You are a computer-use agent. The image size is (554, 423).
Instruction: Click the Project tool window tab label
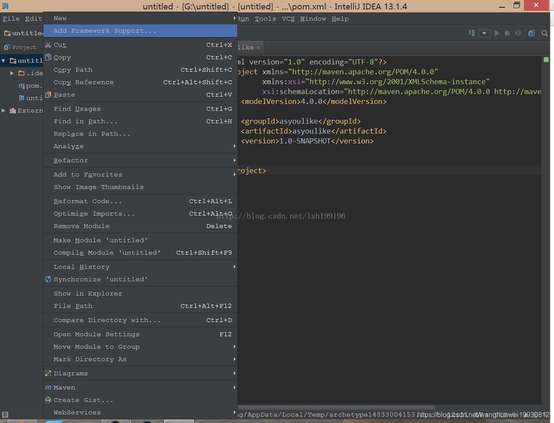24,47
